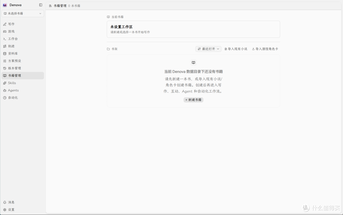Open 版本管理 sidebar entry
This screenshot has width=343, height=215.
[23, 68]
